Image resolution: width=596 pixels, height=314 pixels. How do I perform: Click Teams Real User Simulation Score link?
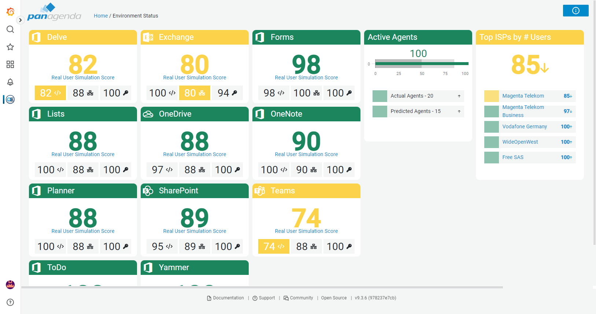pyautogui.click(x=306, y=231)
